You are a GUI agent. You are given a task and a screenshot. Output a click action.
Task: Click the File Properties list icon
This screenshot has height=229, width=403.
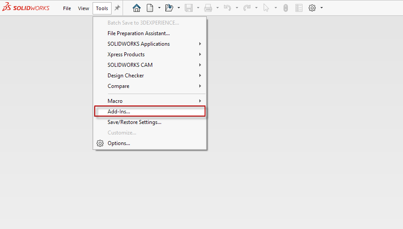point(299,8)
